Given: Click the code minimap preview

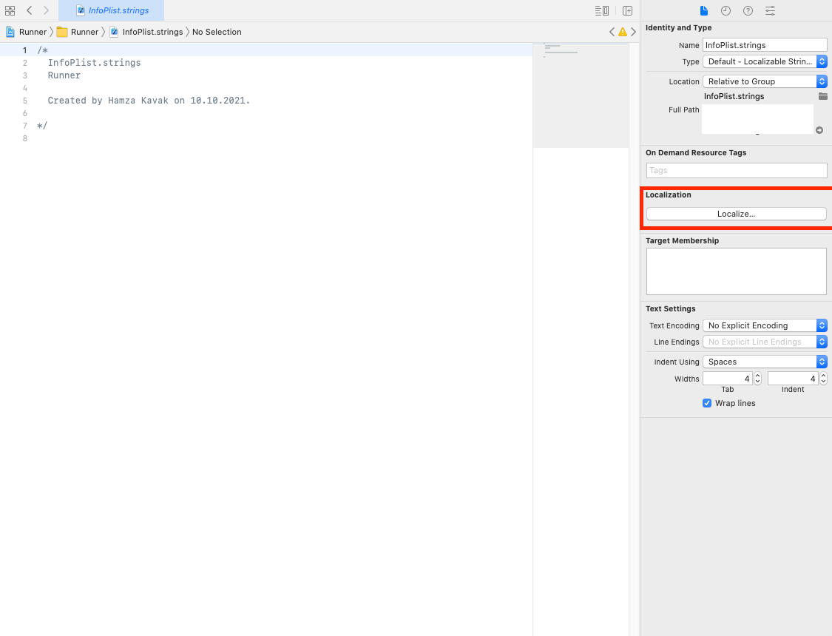Looking at the screenshot, I should click(581, 95).
